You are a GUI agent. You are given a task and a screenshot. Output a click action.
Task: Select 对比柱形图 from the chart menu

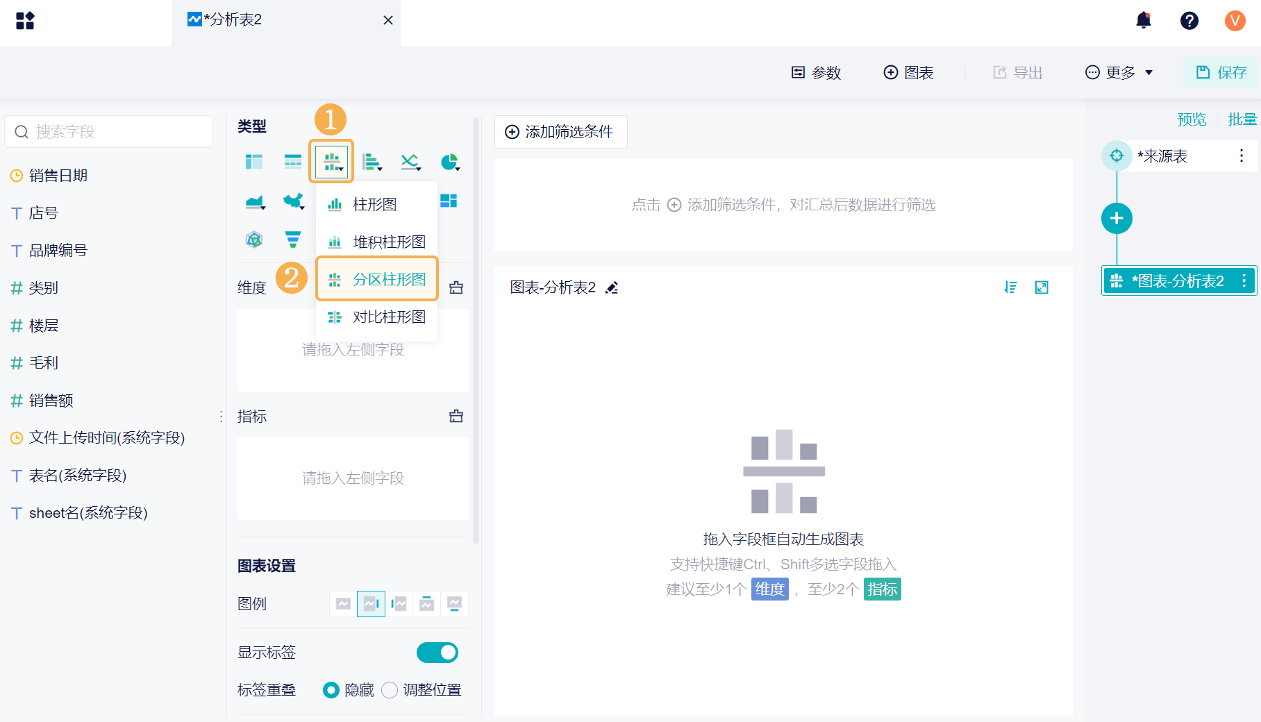coord(376,317)
